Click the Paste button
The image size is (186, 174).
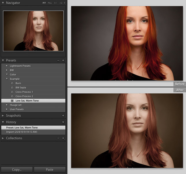(x=50, y=170)
